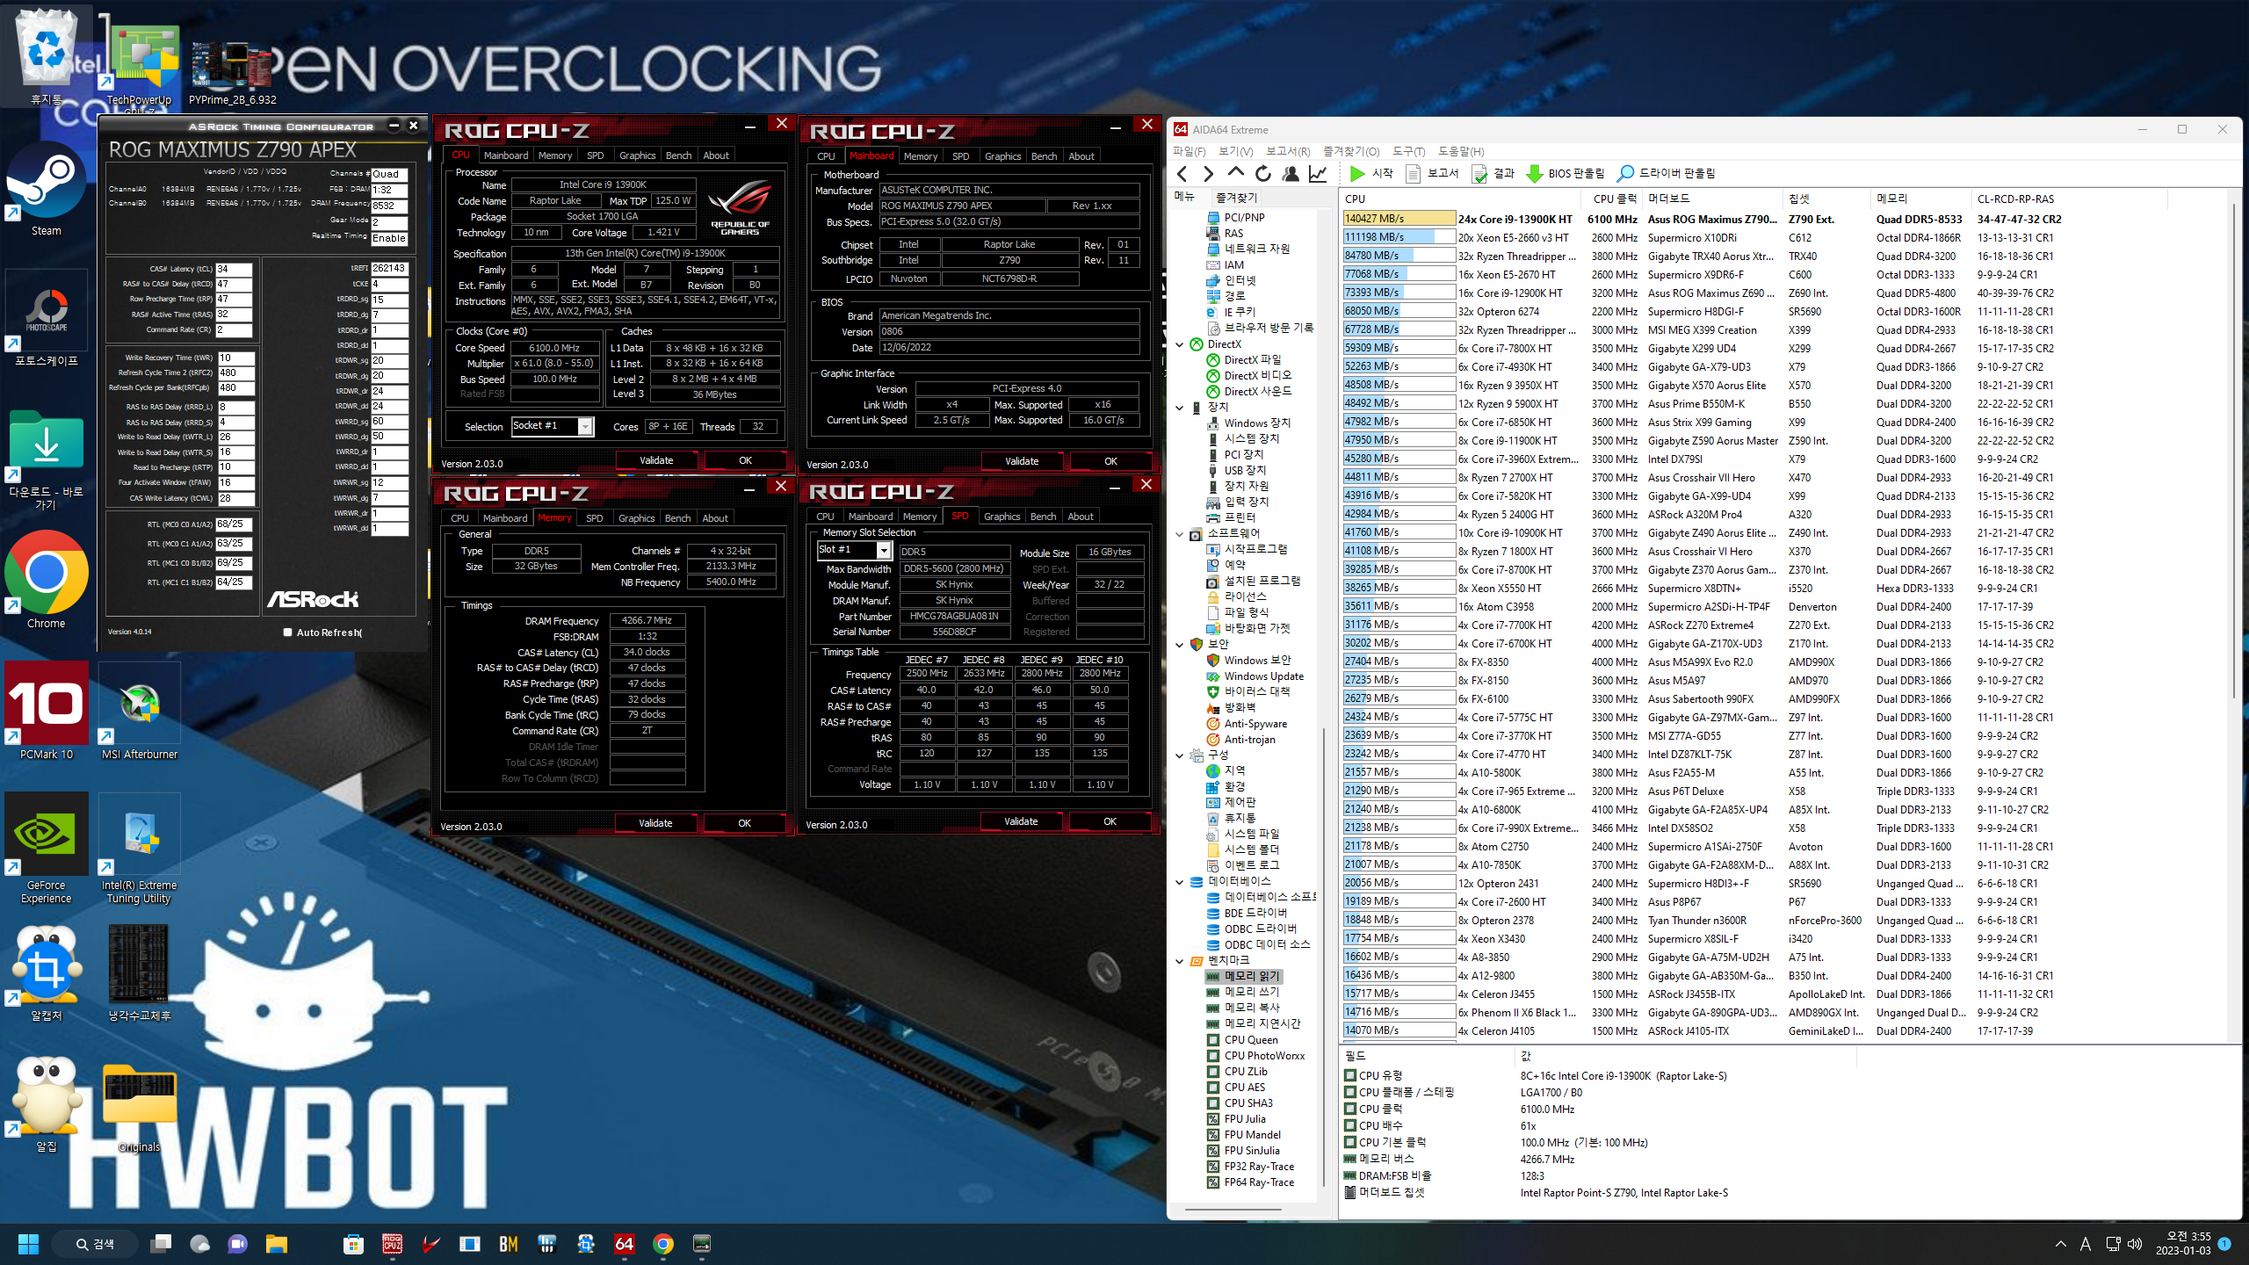The height and width of the screenshot is (1265, 2249).
Task: Start benchmark with green play 시작
Action: [1371, 174]
